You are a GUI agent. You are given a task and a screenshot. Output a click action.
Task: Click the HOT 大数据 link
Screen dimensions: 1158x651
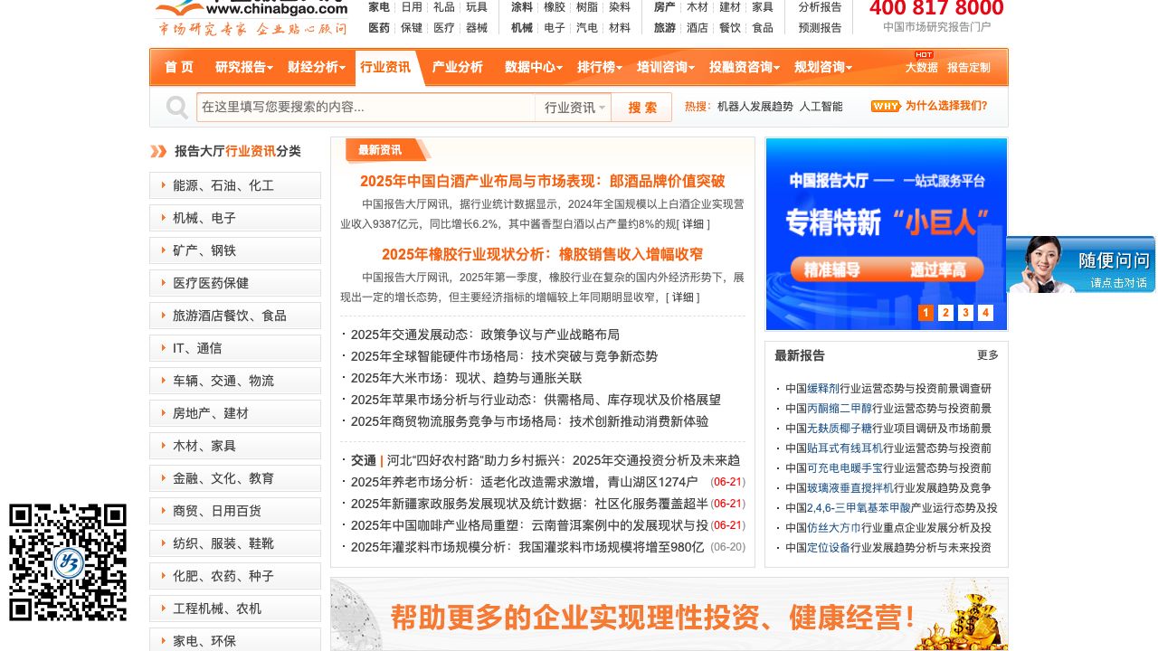[x=921, y=67]
